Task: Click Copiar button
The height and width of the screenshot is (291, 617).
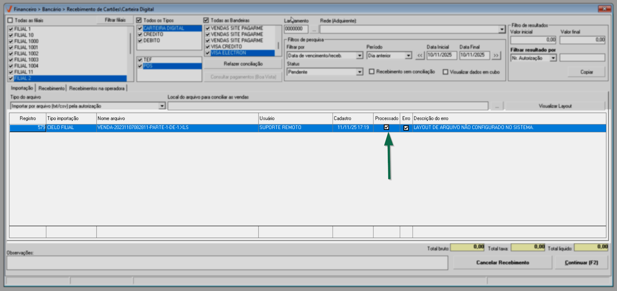Action: [x=587, y=72]
